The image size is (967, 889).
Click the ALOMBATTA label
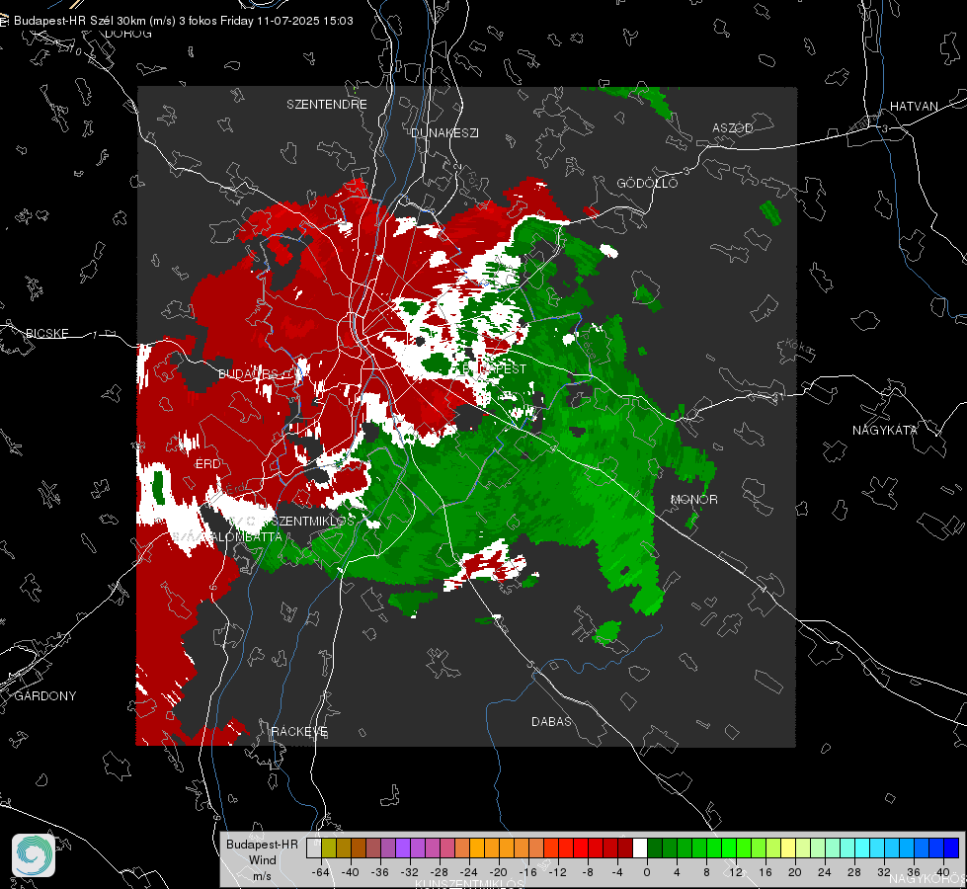coord(246,536)
